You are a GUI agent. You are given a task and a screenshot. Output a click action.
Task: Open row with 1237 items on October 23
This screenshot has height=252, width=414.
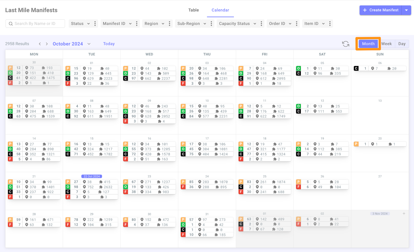coord(149,182)
